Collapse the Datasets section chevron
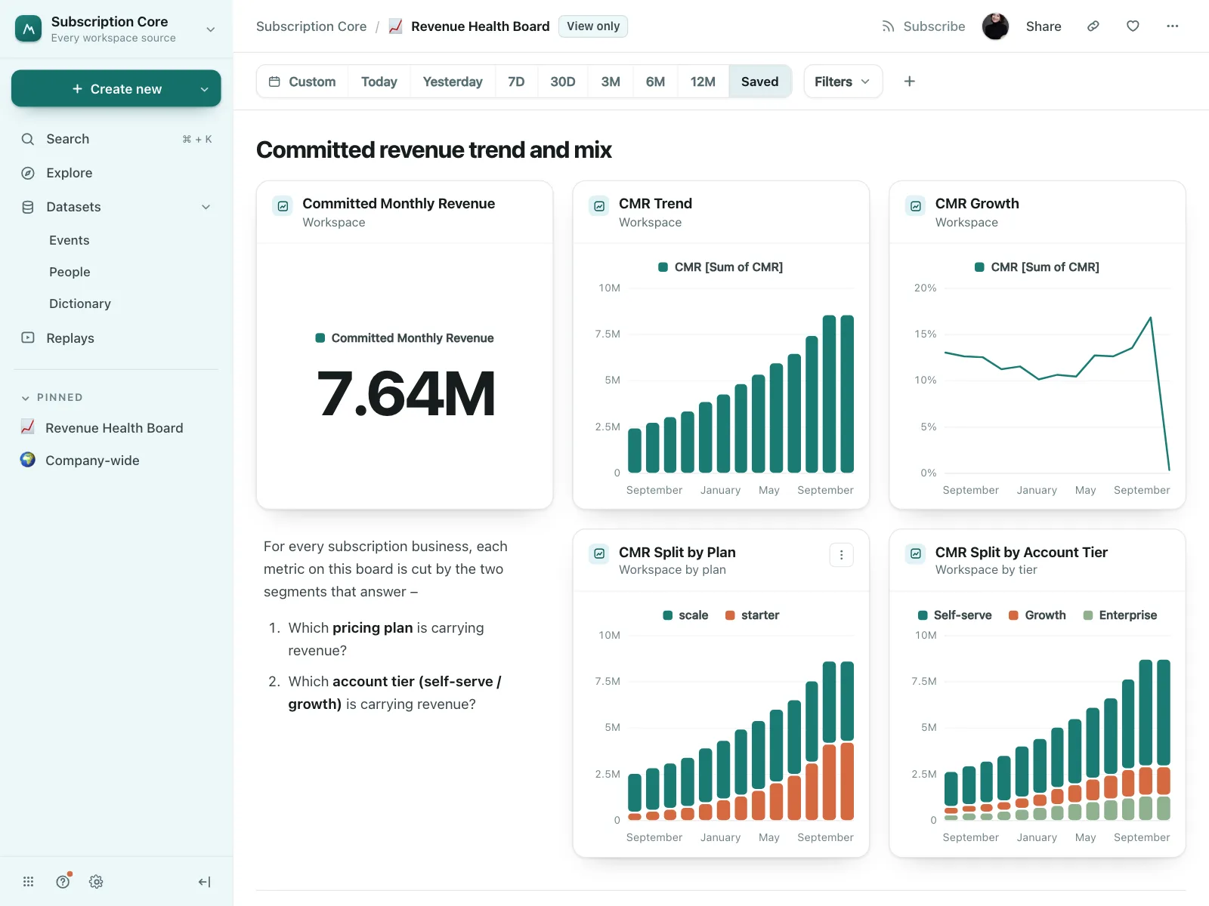Viewport: 1209px width, 906px height. [x=206, y=207]
